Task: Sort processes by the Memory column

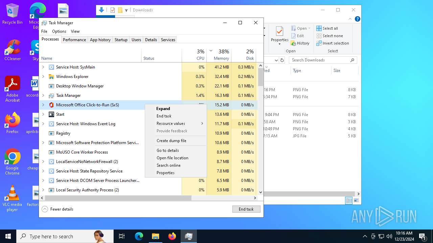Action: [219, 55]
